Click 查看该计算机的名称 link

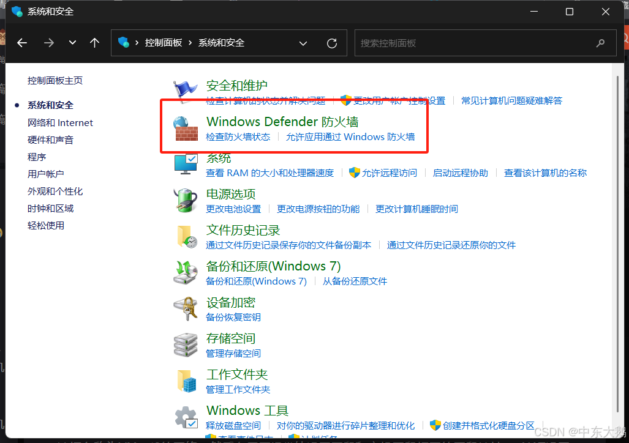click(x=545, y=173)
